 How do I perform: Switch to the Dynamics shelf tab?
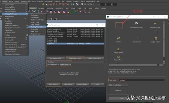pyautogui.click(x=41, y=8)
